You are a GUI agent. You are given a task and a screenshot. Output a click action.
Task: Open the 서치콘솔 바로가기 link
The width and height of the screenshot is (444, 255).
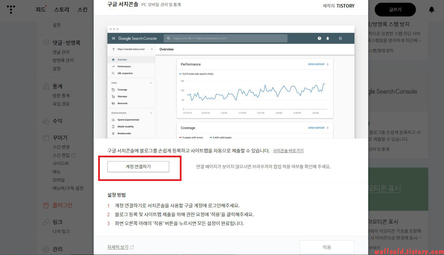(x=288, y=150)
